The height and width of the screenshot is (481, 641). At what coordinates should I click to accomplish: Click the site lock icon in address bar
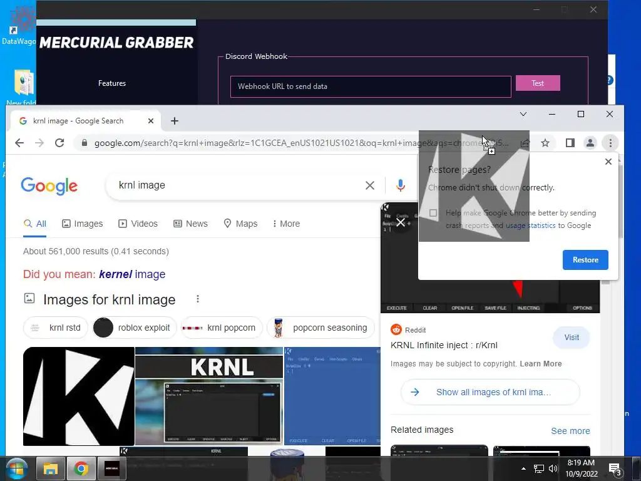tap(85, 143)
